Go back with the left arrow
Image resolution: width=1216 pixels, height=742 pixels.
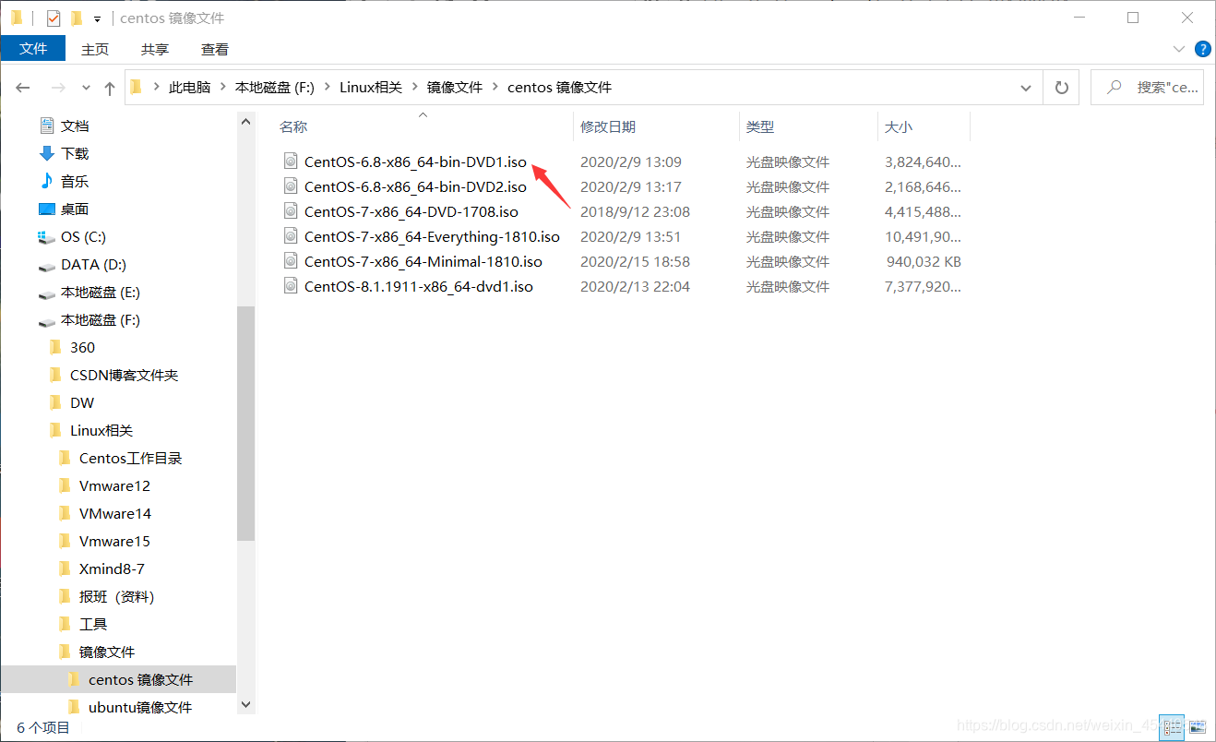pos(23,88)
